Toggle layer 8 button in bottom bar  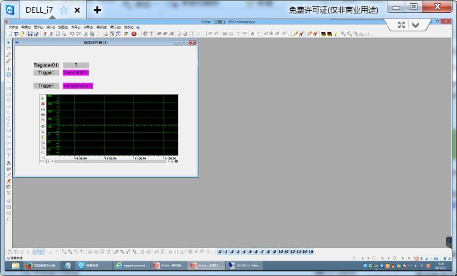[269, 252]
